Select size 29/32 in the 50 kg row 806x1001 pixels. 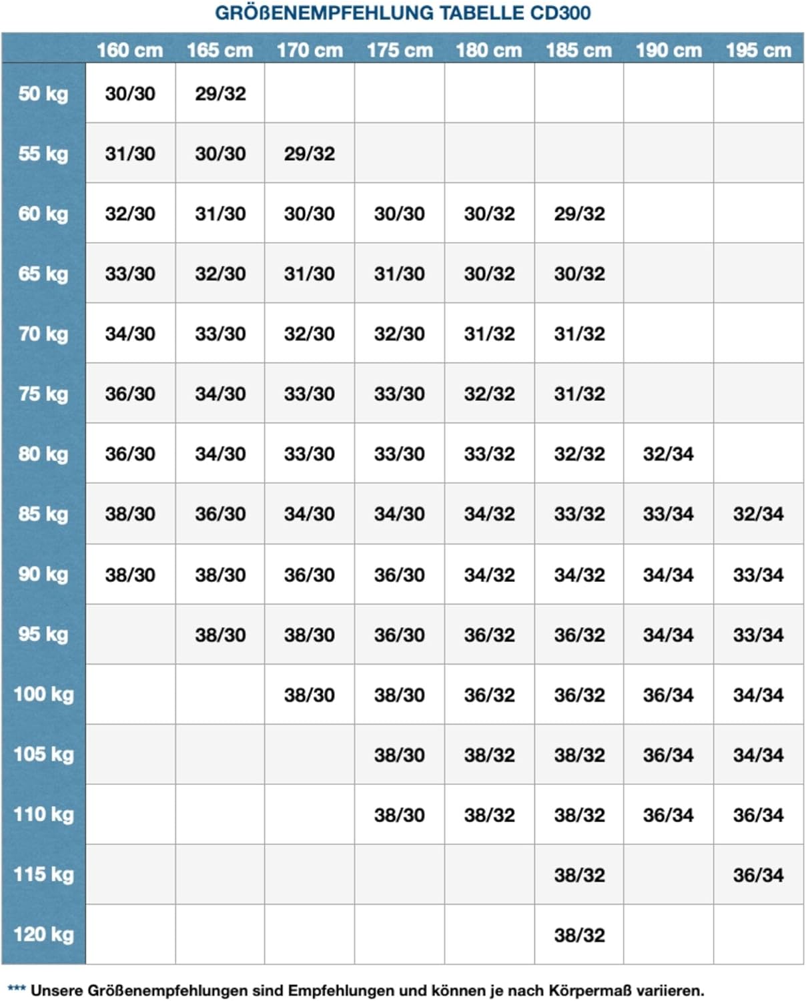click(220, 93)
